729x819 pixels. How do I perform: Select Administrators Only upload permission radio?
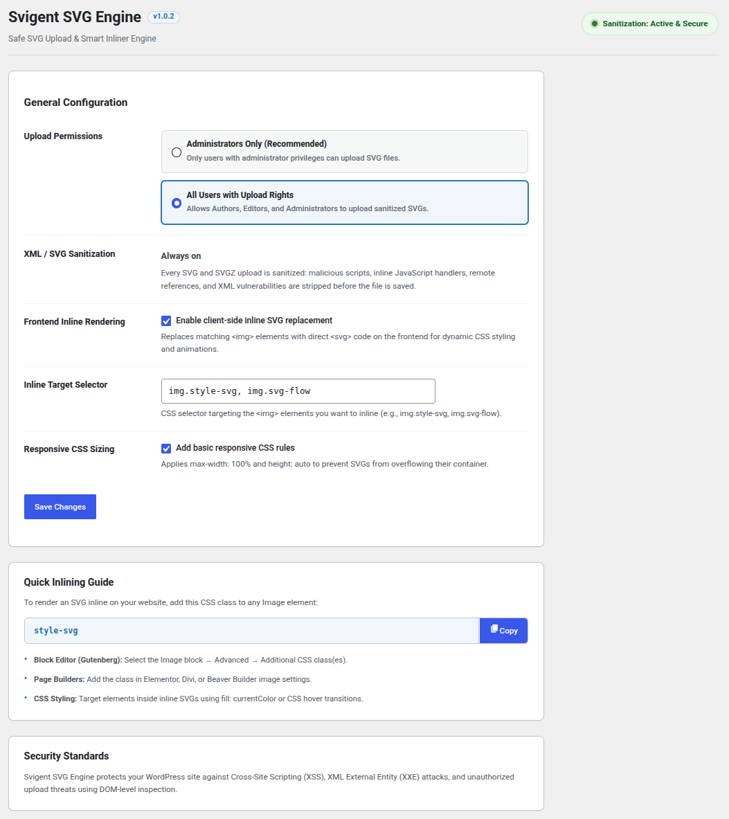[x=177, y=152]
